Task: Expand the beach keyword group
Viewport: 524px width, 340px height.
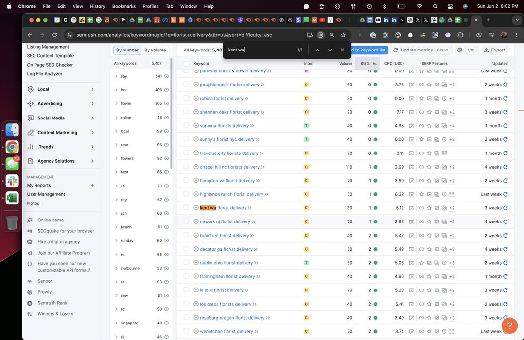Action: 116,227
